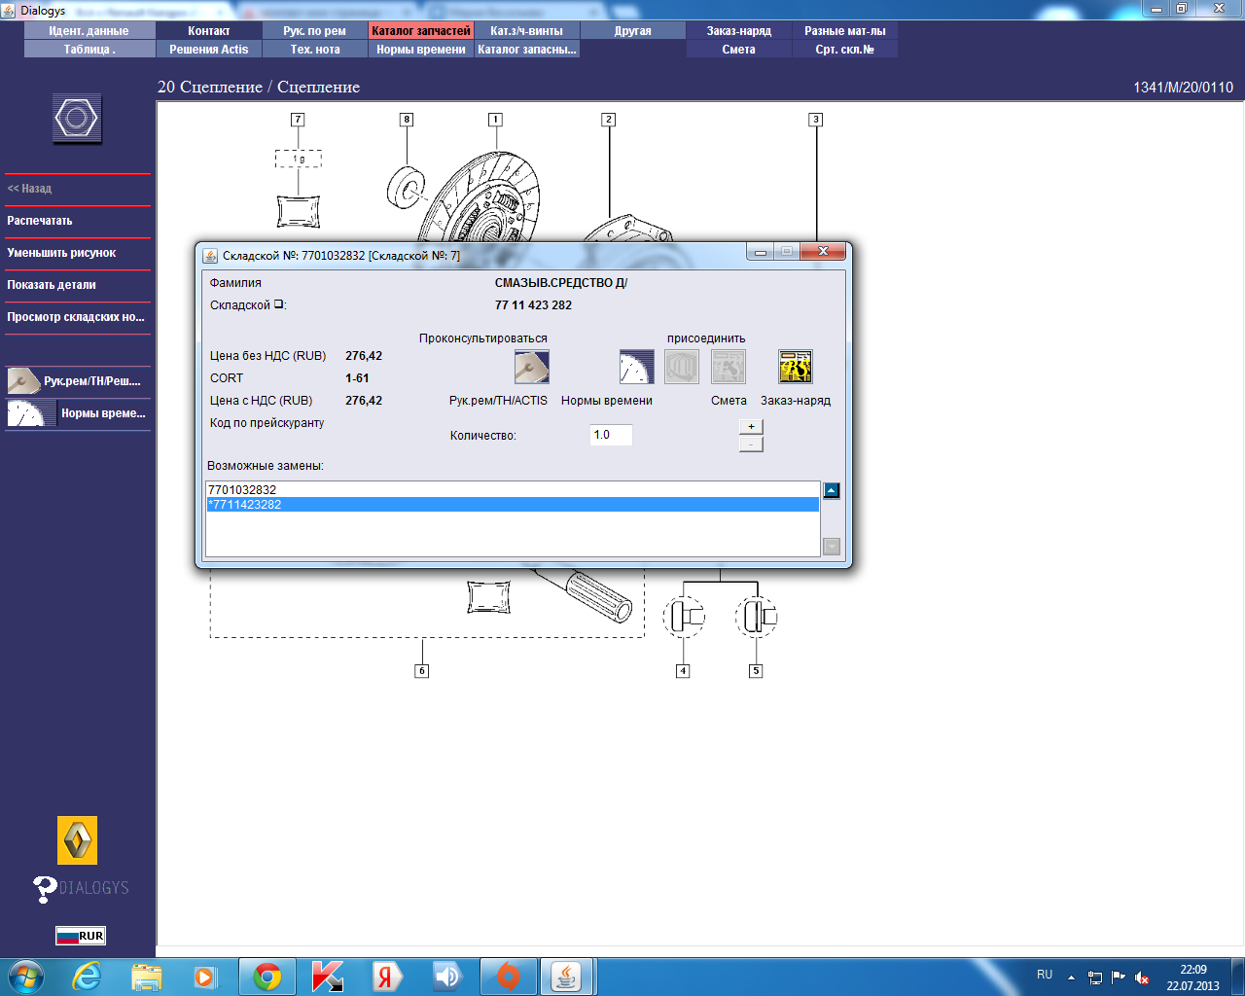Viewport: 1245px width, 996px height.
Task: Open Kaspersky from the taskbar
Action: (327, 977)
